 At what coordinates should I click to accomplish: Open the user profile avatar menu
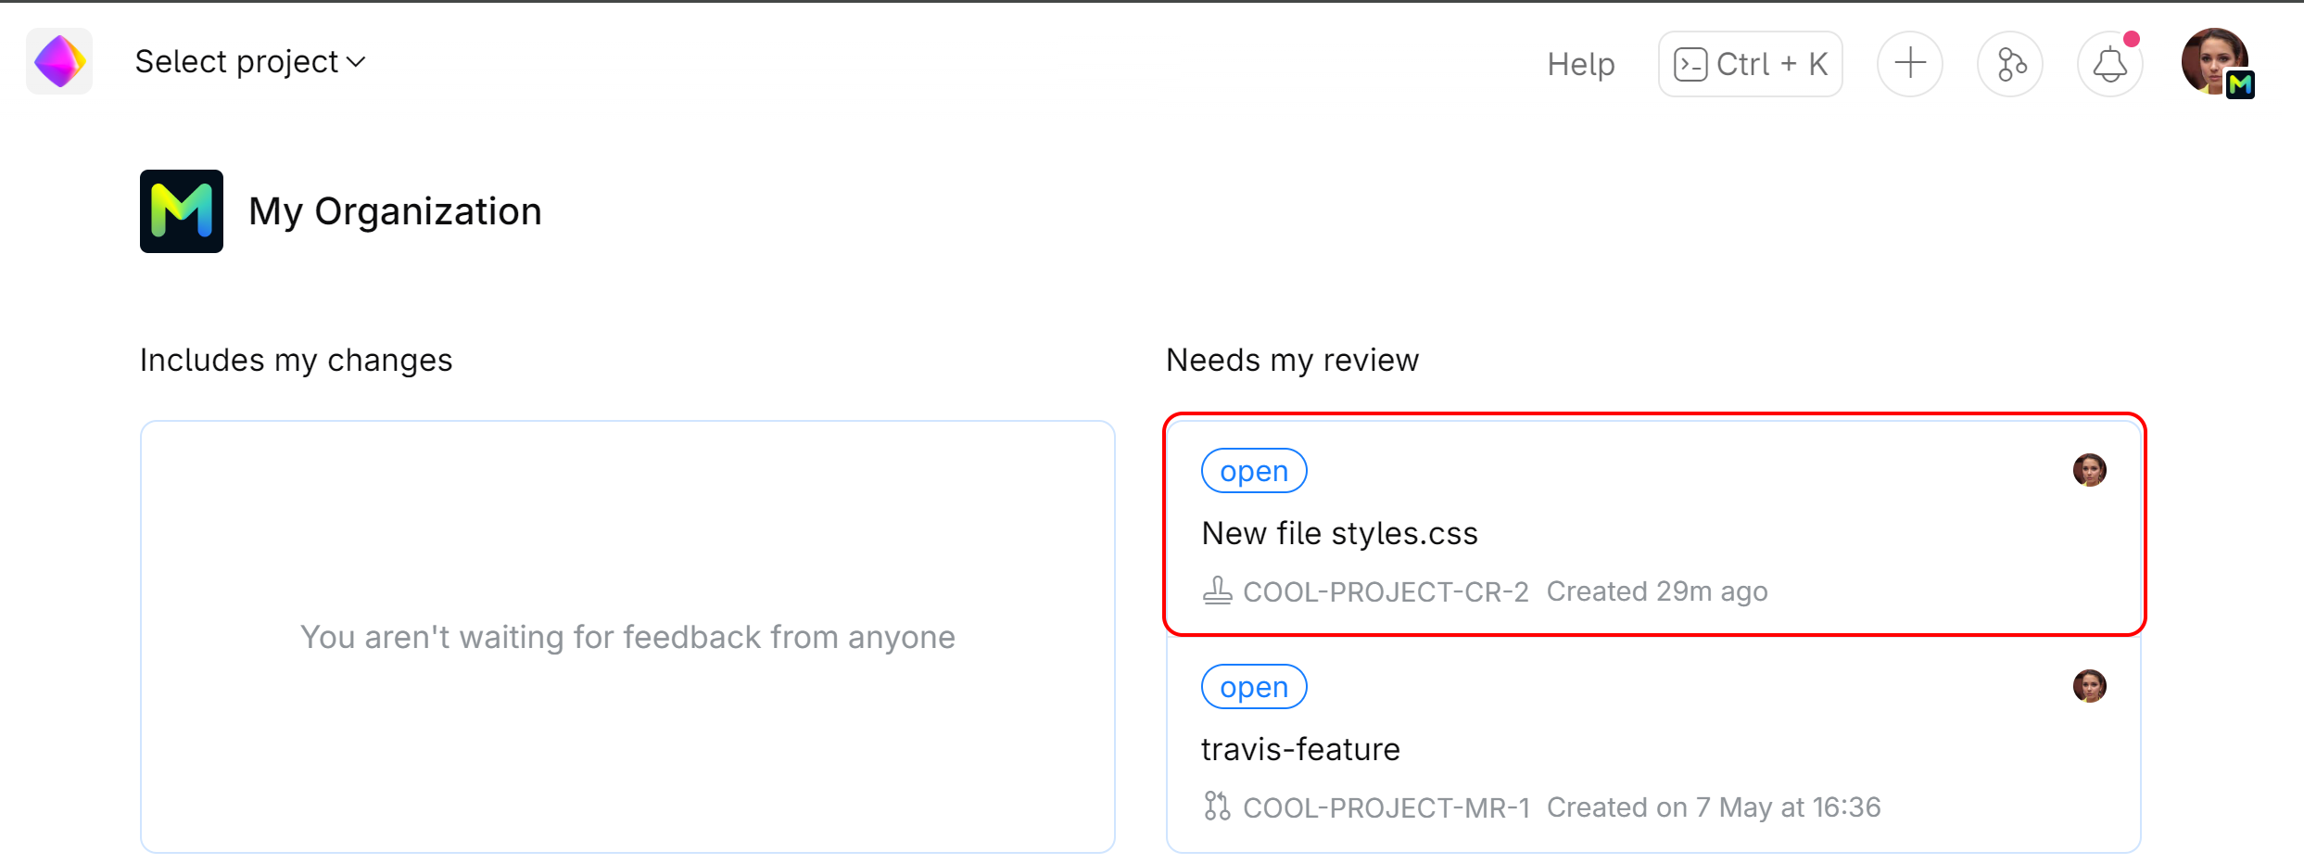click(x=2215, y=62)
